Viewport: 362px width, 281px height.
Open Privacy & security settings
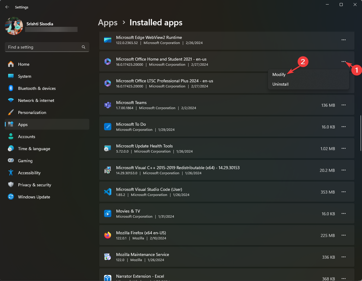click(x=47, y=185)
